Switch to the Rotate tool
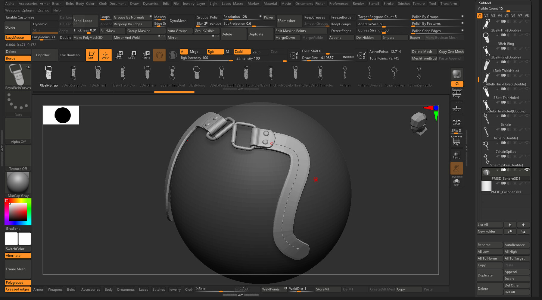This screenshot has width=542, height=300. (x=146, y=55)
